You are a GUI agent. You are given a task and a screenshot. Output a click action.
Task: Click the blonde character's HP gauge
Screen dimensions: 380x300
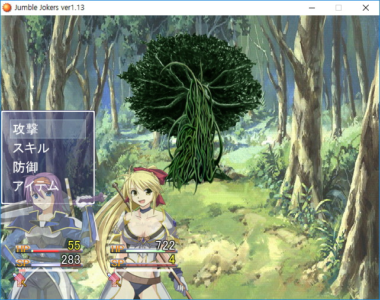tap(144, 250)
